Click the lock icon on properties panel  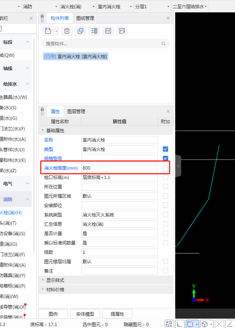click(x=42, y=109)
